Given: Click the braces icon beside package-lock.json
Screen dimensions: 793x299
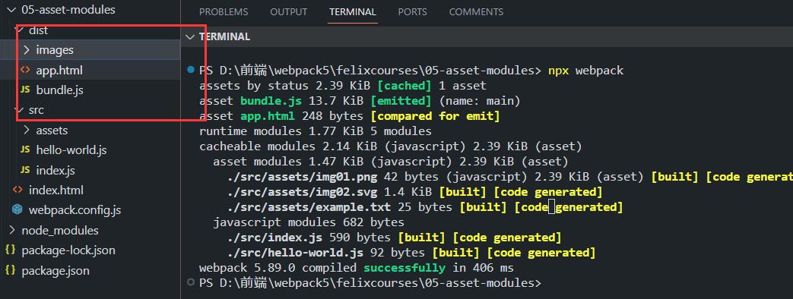Looking at the screenshot, I should pyautogui.click(x=10, y=250).
